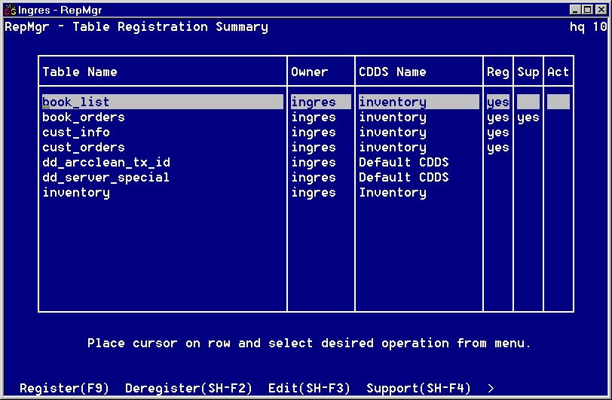The image size is (612, 400).
Task: Choose Deregister(SH-F2) from bottom menu
Action: coord(188,388)
